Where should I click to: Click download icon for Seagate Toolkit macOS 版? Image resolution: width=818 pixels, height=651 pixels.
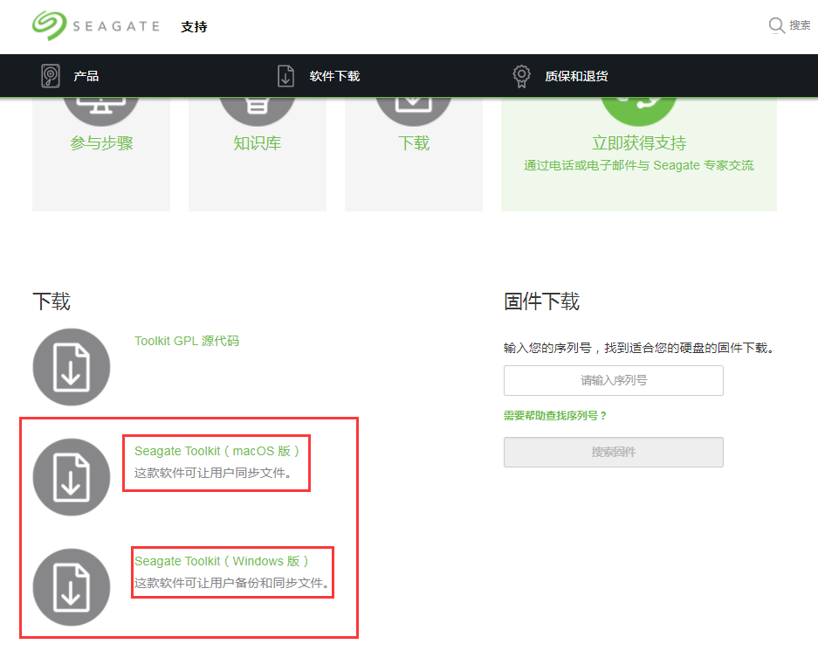point(72,477)
